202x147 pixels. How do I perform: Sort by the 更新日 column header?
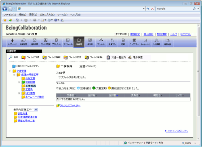(136, 95)
